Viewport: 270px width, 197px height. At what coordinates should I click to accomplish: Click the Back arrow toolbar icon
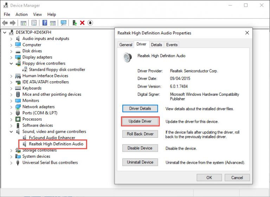(5, 23)
